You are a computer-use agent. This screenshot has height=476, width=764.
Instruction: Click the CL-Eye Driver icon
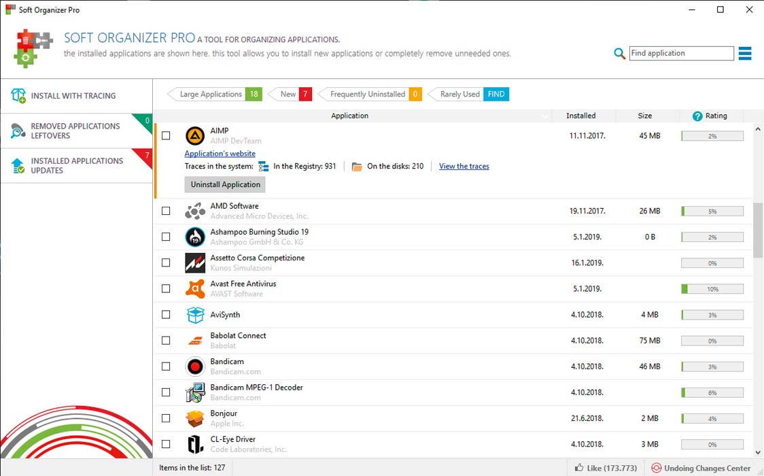pos(195,444)
